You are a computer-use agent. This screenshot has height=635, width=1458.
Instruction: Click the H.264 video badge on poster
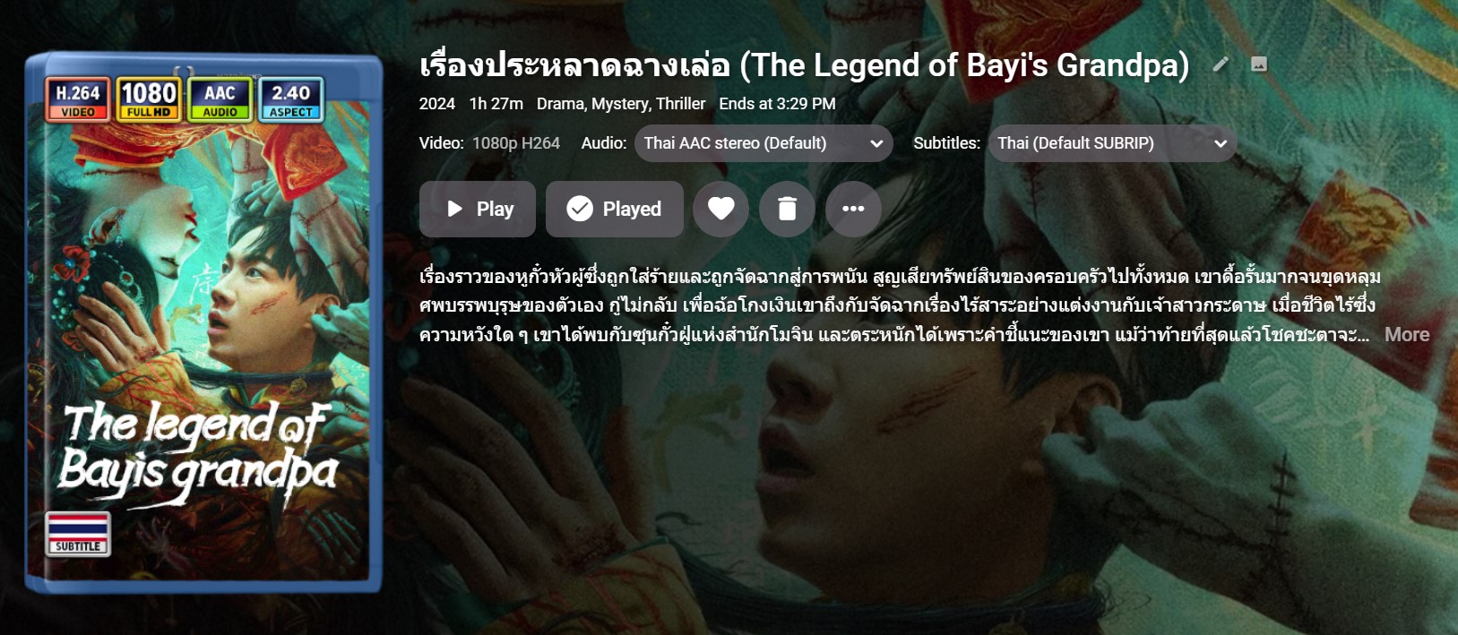[78, 99]
